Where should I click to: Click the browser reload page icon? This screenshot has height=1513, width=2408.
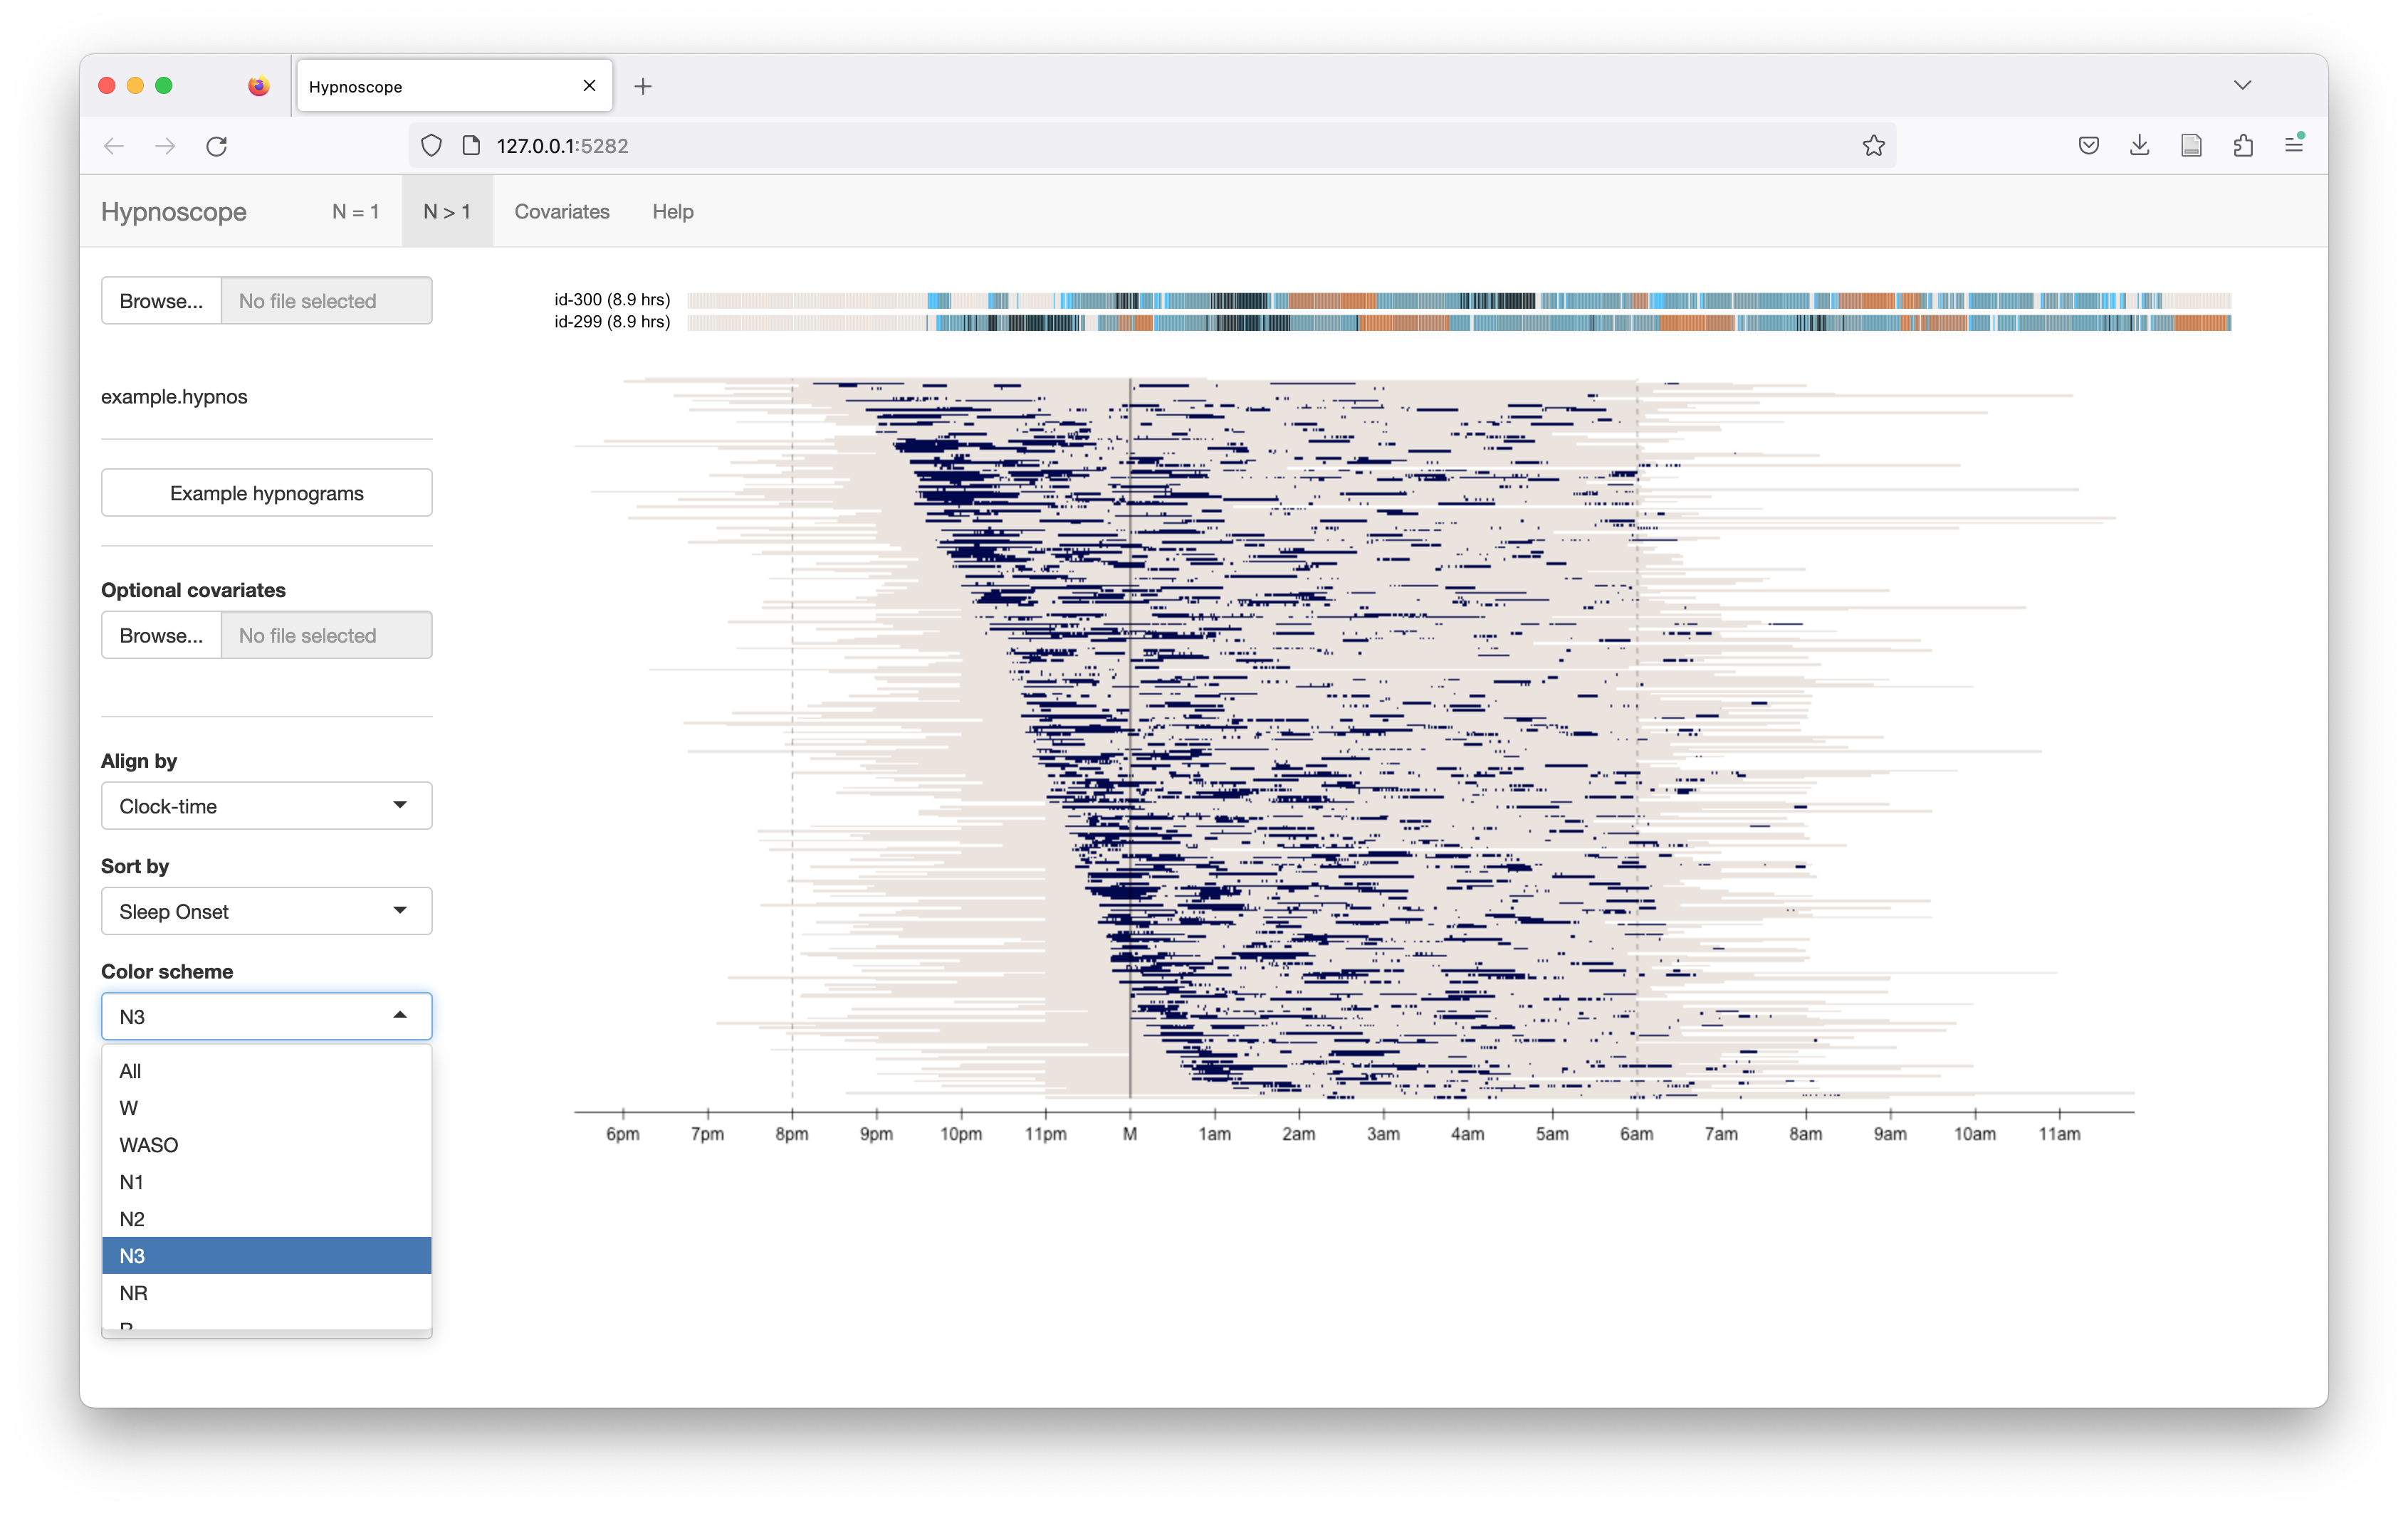[216, 146]
